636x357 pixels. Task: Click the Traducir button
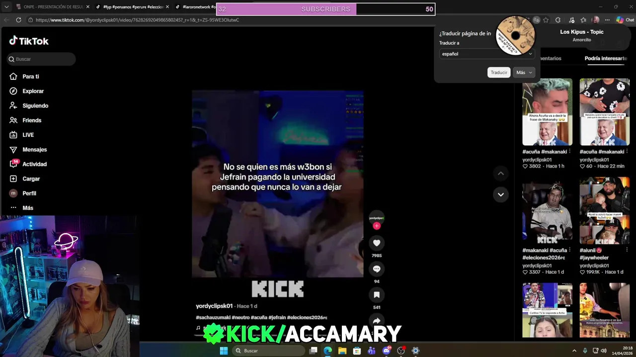(x=499, y=72)
